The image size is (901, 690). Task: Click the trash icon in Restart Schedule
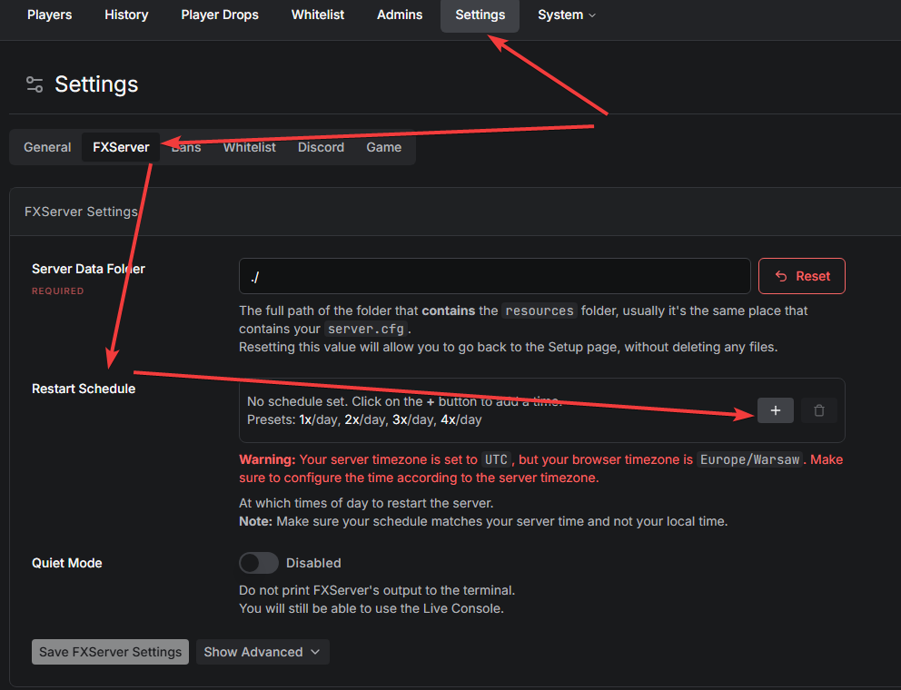[x=818, y=410]
